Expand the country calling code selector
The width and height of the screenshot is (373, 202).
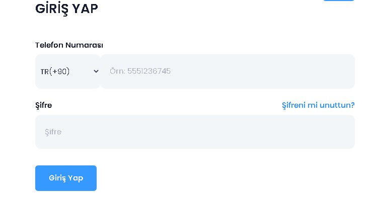(x=68, y=71)
